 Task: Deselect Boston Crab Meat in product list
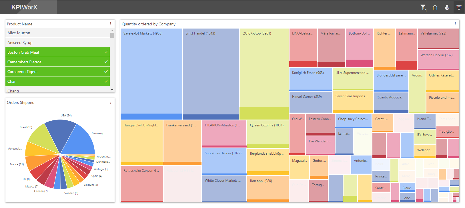coord(57,52)
